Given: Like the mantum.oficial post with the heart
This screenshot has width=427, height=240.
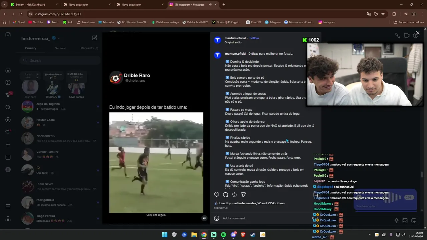Looking at the screenshot, I should tap(217, 195).
